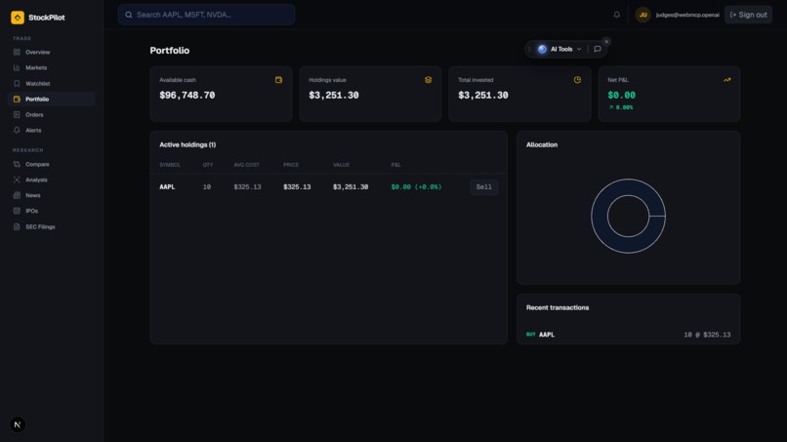Click the SYMBOL column header
Screen dimensions: 787x442
click(x=170, y=165)
